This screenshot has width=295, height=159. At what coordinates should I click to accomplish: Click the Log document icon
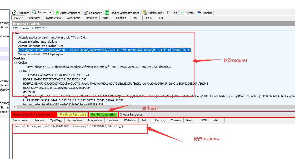169,13
